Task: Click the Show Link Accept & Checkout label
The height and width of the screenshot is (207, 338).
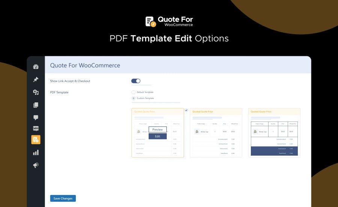Action: (x=70, y=81)
